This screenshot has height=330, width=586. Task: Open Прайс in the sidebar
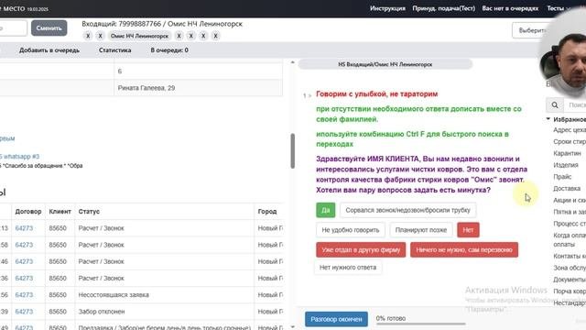[x=562, y=177]
